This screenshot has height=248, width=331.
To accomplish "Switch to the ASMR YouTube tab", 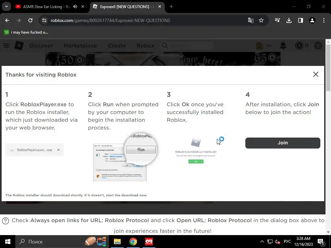I will [x=50, y=6].
